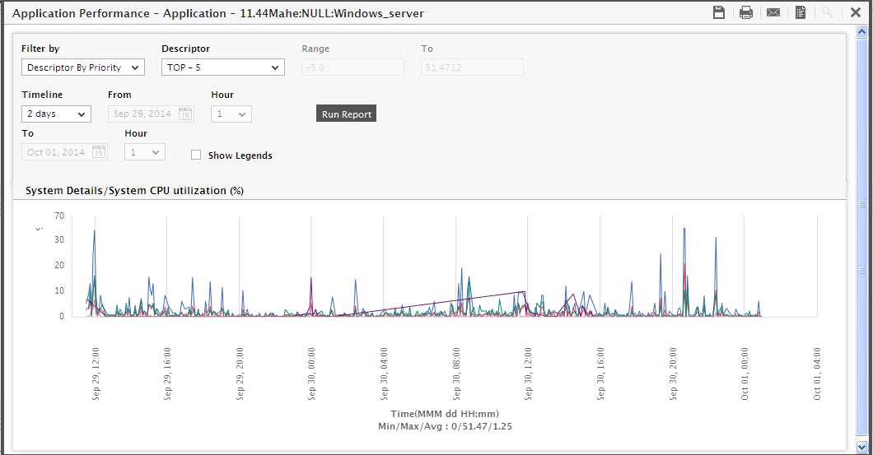Click the scrollbar up arrow
Image resolution: width=873 pixels, height=455 pixels.
point(861,32)
